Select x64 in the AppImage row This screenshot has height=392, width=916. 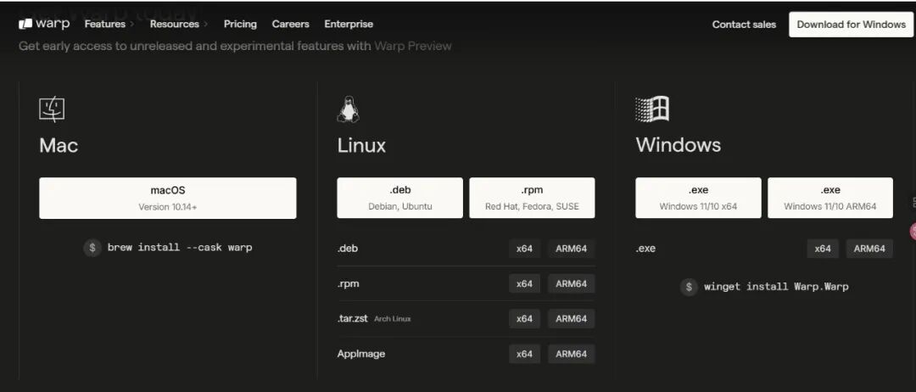pyautogui.click(x=525, y=354)
